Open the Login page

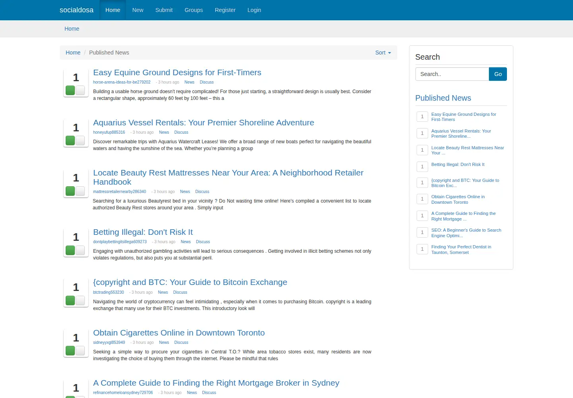pyautogui.click(x=254, y=10)
